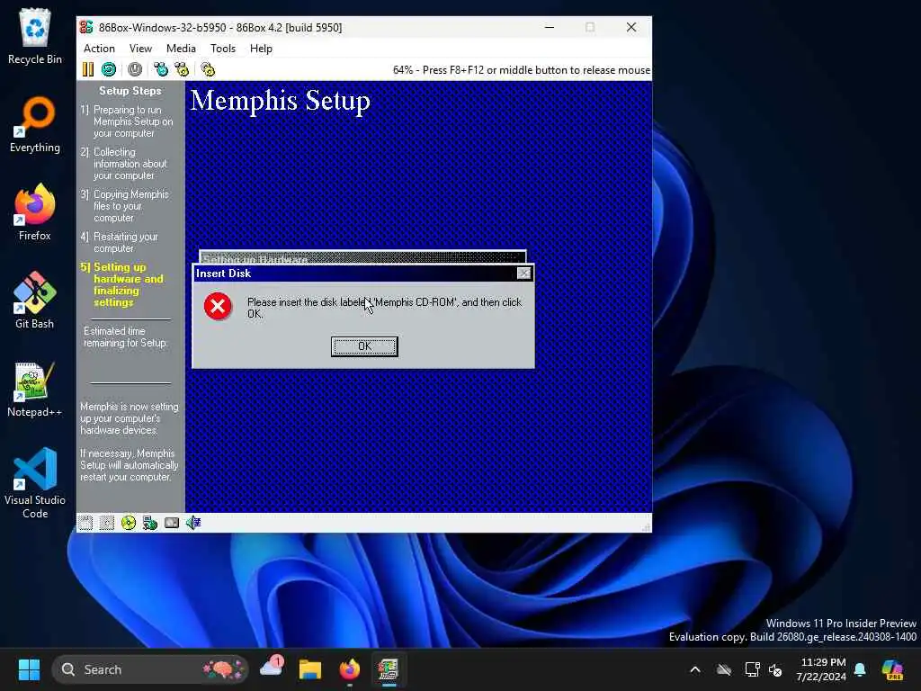Open the Copilot preview tray icon
Viewport: 921px width, 691px height.
coord(893,669)
